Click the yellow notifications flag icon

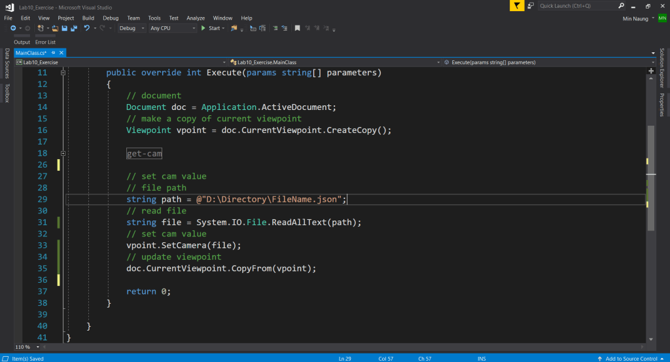(517, 6)
